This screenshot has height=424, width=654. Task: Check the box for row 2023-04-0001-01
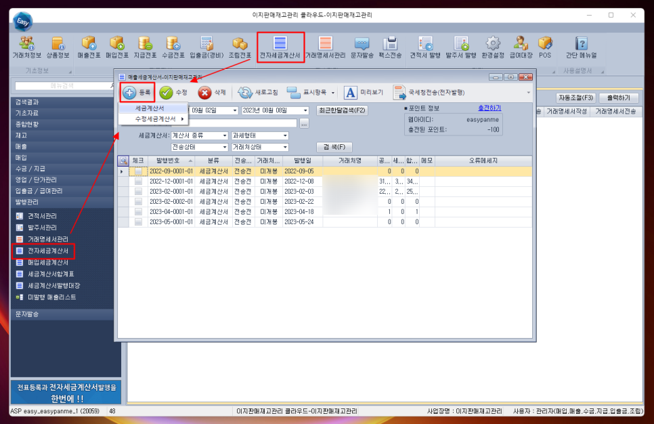click(x=138, y=211)
